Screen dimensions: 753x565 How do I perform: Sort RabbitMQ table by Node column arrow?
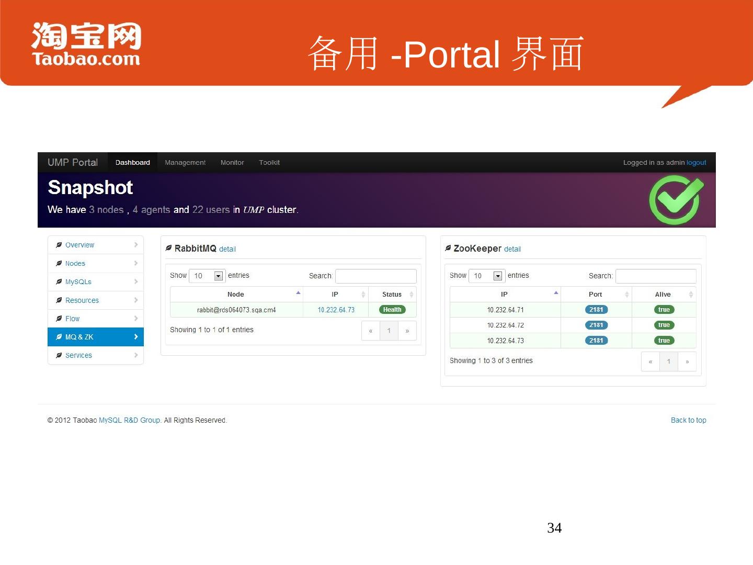298,293
